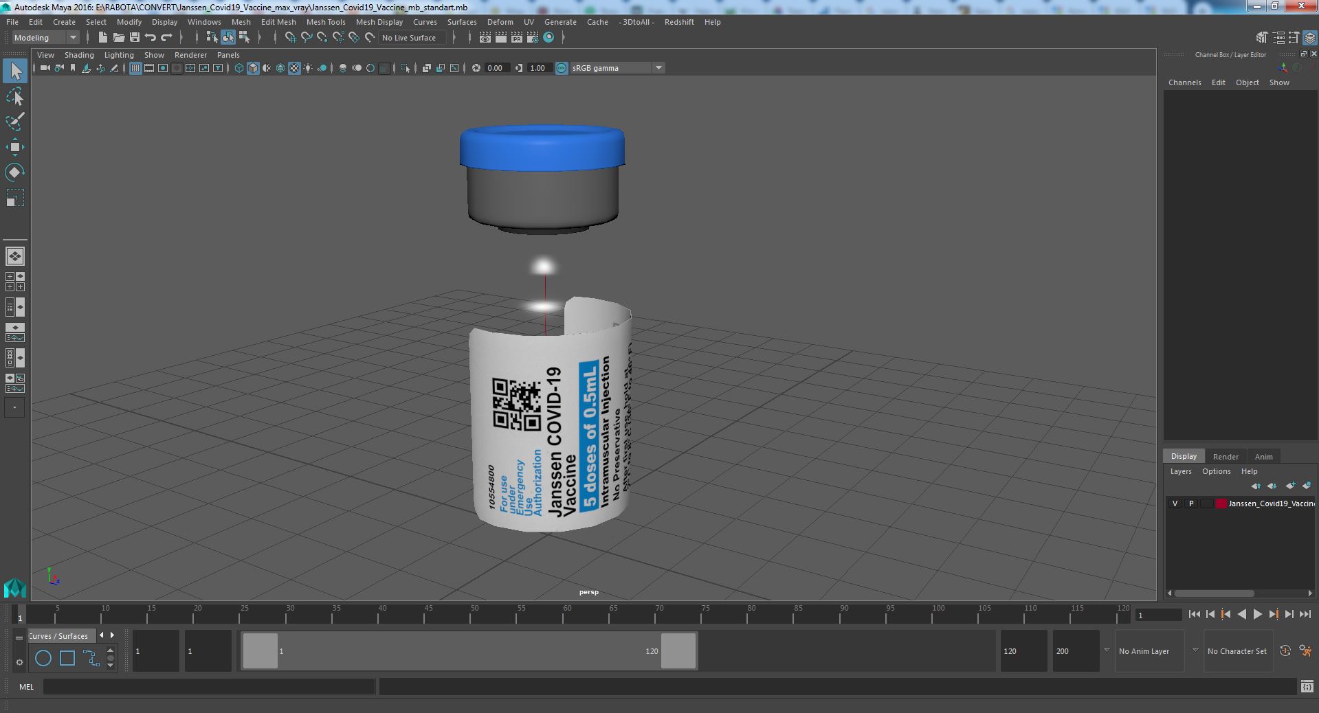Open the Mesh Tools menu
Screen dimensions: 1319x713
click(x=326, y=22)
